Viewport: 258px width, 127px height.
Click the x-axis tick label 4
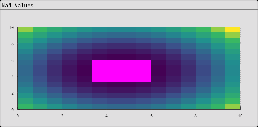[107, 116]
